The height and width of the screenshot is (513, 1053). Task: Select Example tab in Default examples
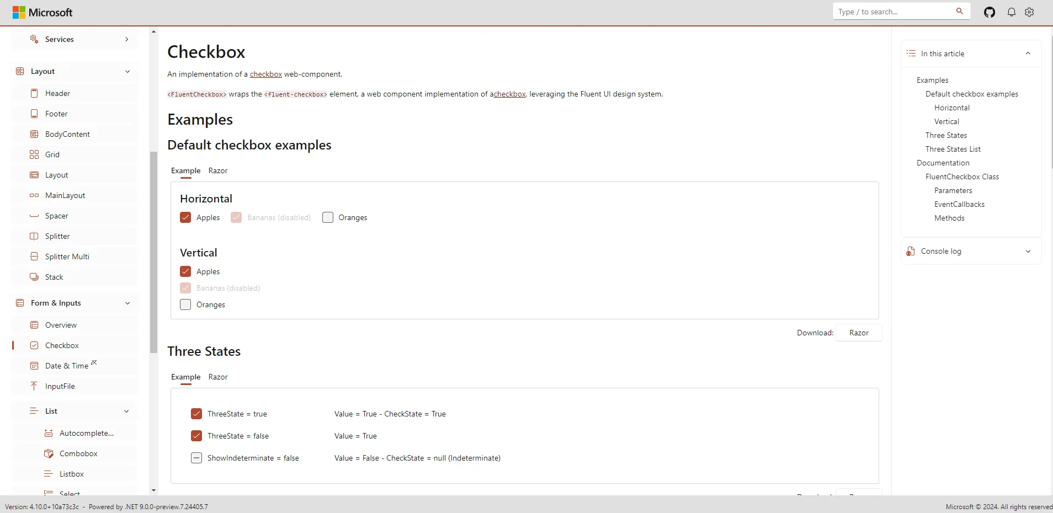[186, 170]
